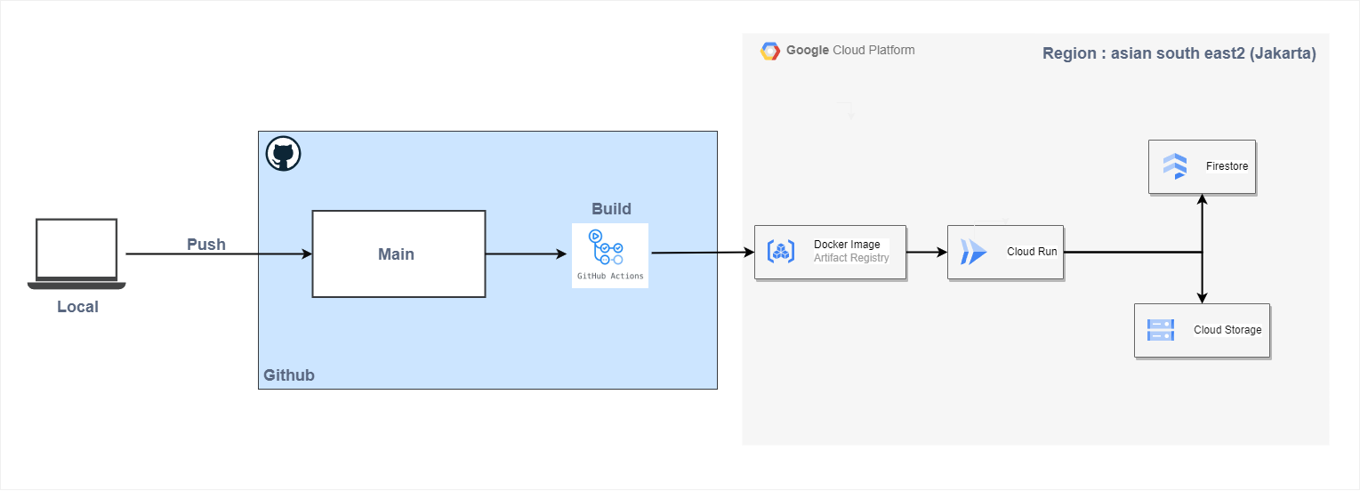Select the Main branch box

[x=398, y=254]
